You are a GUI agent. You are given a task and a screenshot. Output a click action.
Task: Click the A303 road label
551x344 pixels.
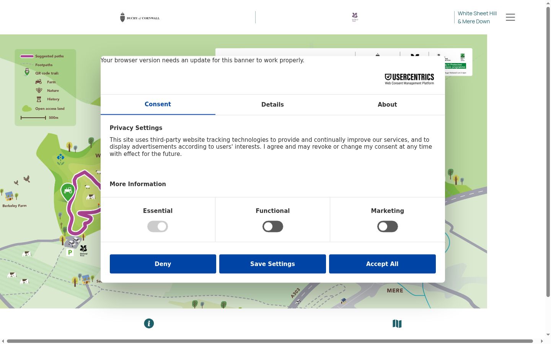[295, 293]
